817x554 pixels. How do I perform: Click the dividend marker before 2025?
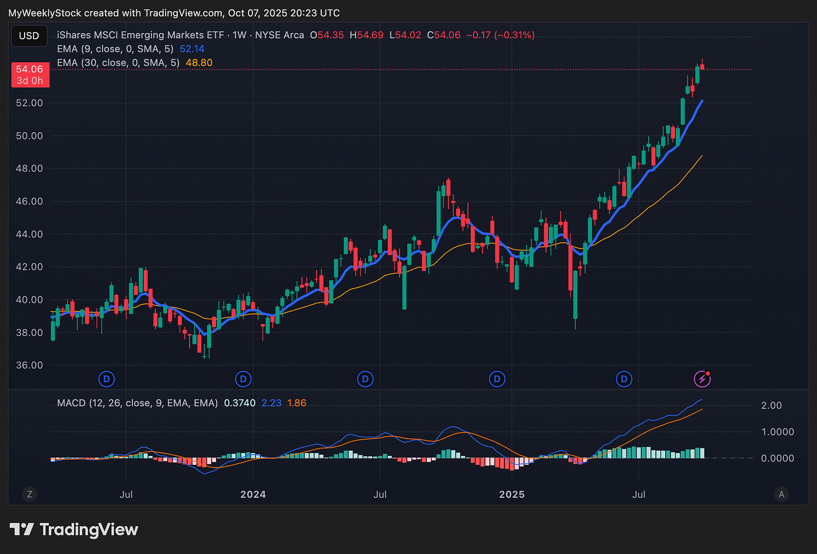[497, 379]
